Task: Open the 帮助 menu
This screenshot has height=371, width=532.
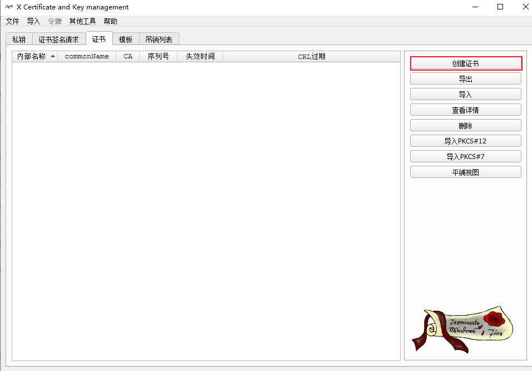Action: (x=110, y=21)
